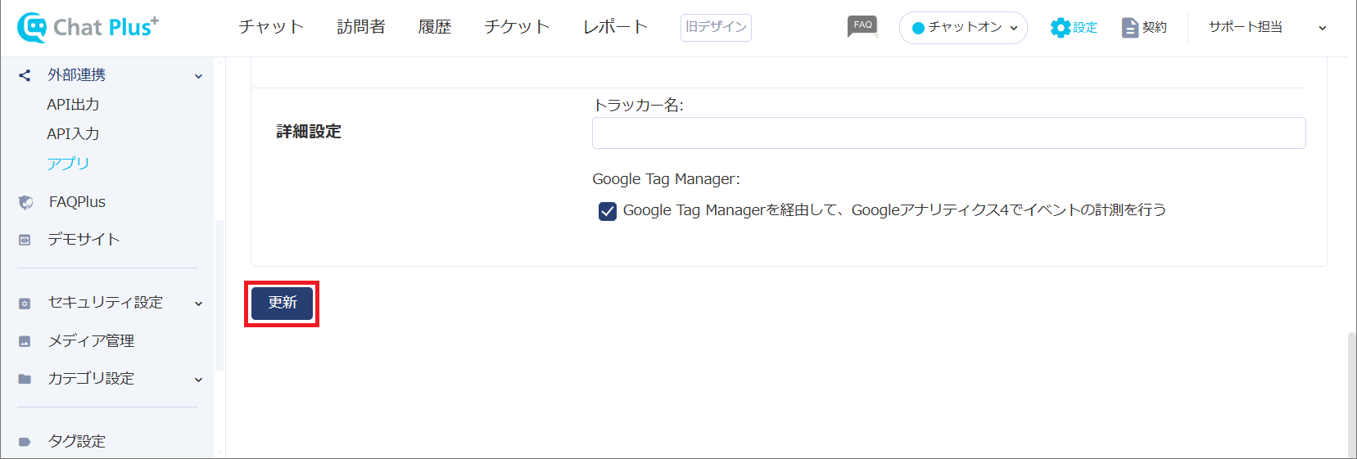1357x459 pixels.
Task: Click the 設定 gear icon
Action: 1061,28
